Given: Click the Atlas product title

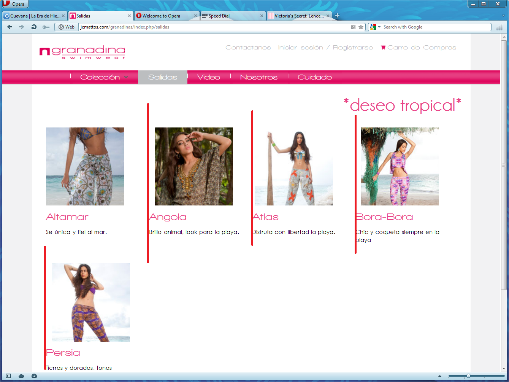Looking at the screenshot, I should click(265, 217).
